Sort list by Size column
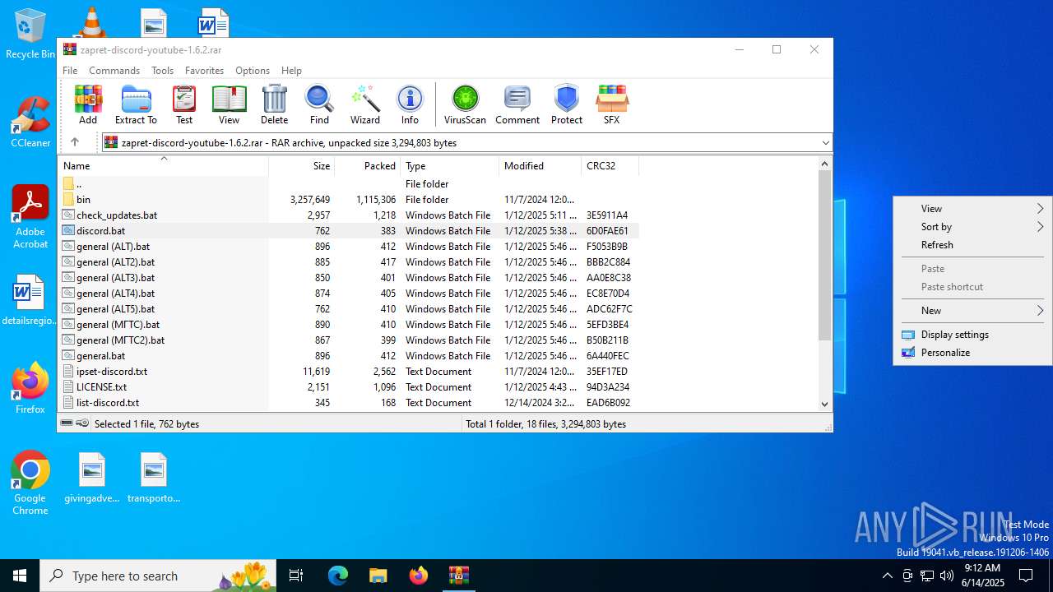 tap(302, 166)
